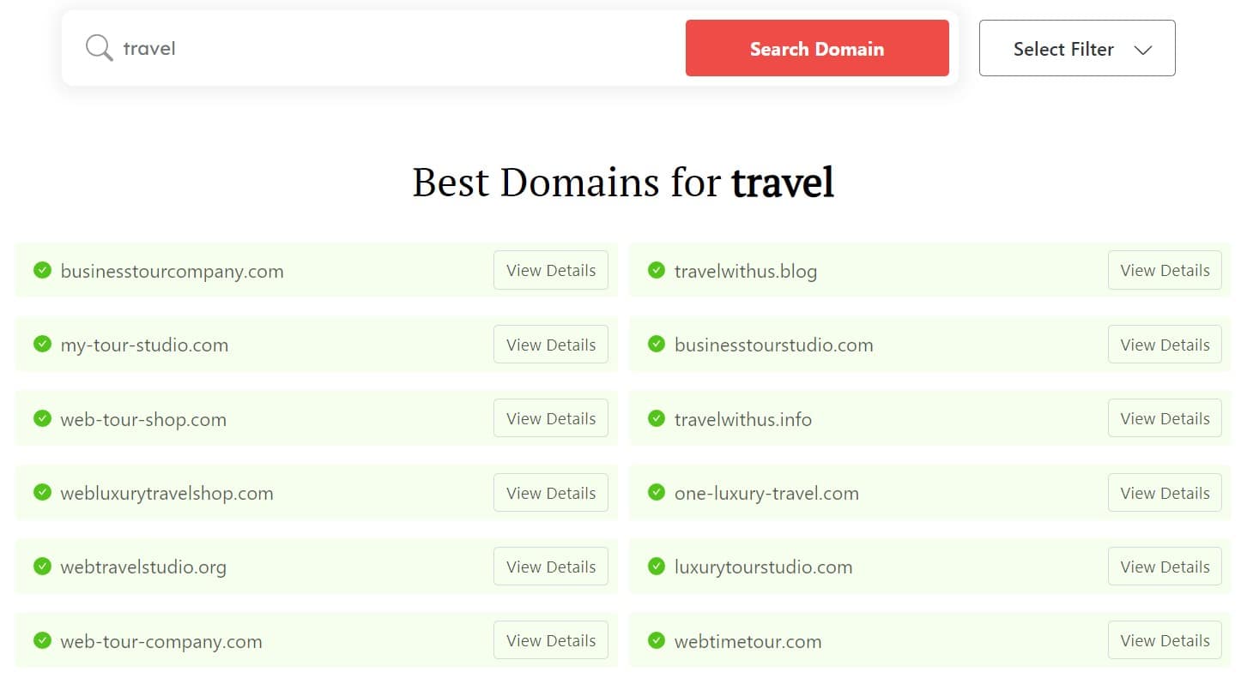
Task: Click the green checkmark beside businesstourcompany.com
Action: pyautogui.click(x=42, y=271)
